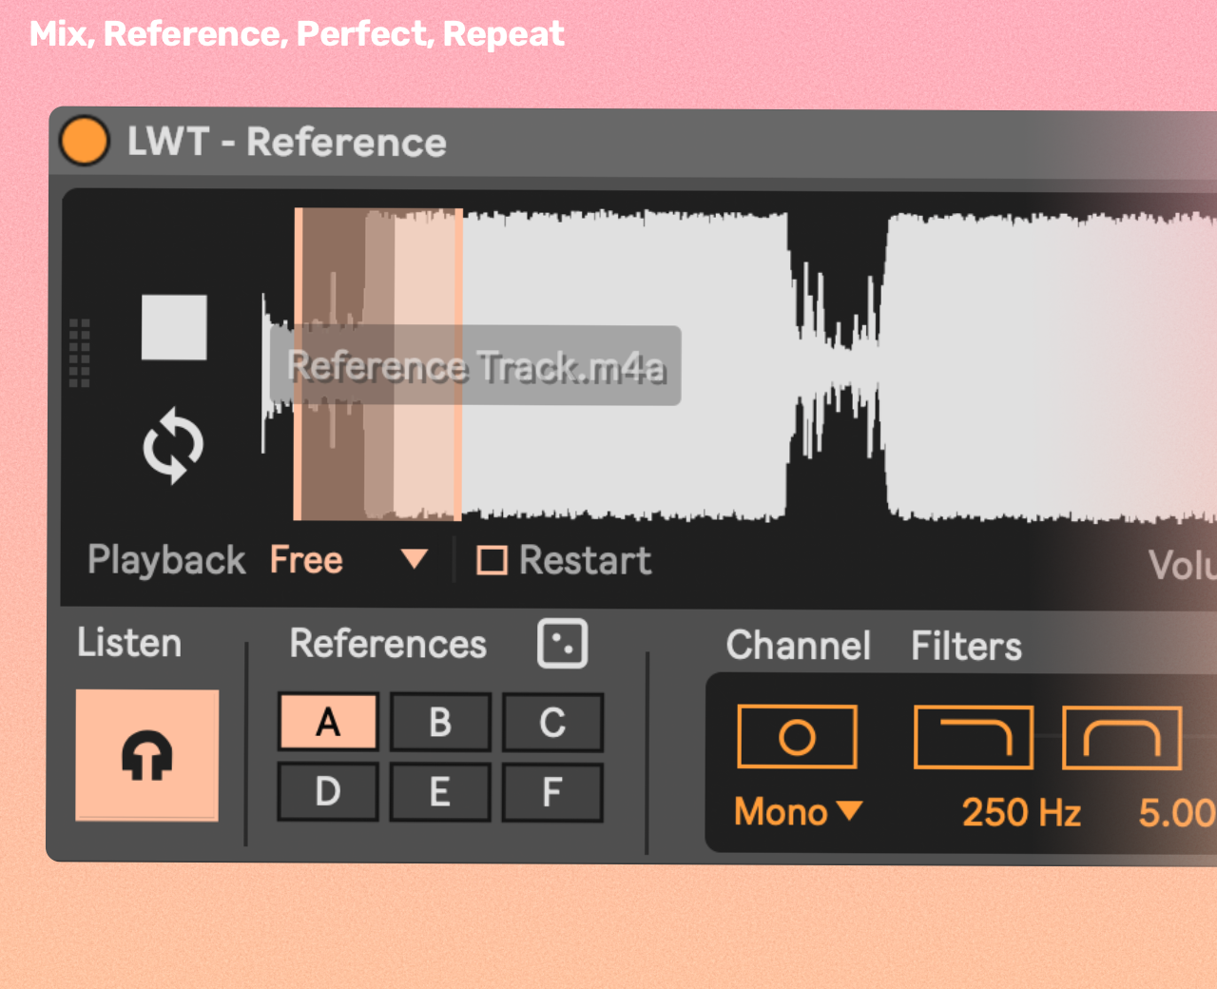Enable the band-pass filter shape icon

[1122, 737]
